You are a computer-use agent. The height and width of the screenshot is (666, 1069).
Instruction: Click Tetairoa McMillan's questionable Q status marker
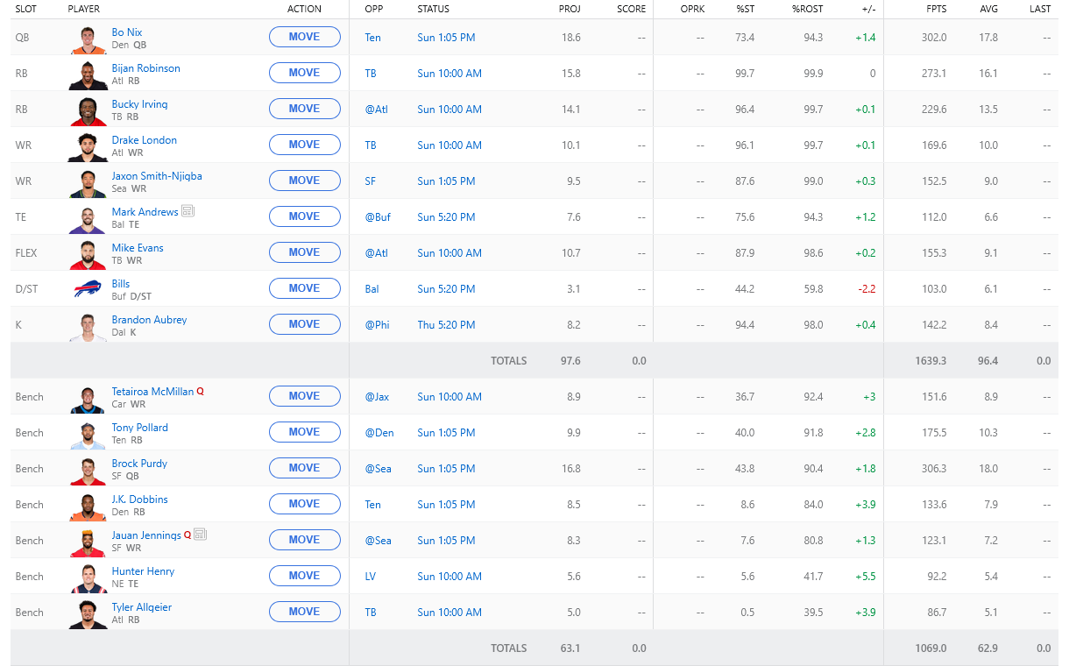[x=200, y=392]
